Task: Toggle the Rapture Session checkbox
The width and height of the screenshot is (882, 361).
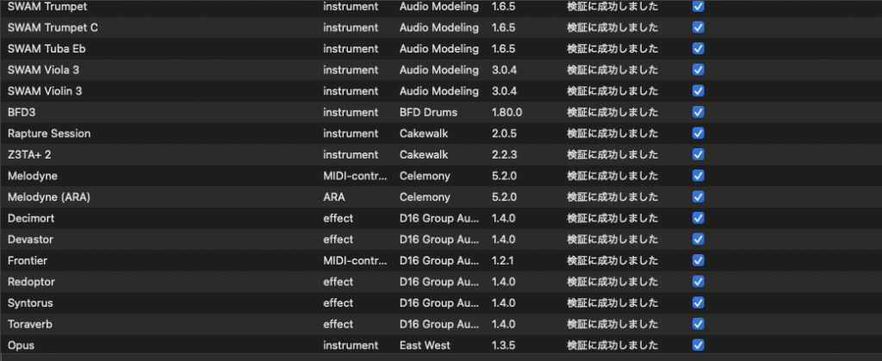Action: [698, 134]
